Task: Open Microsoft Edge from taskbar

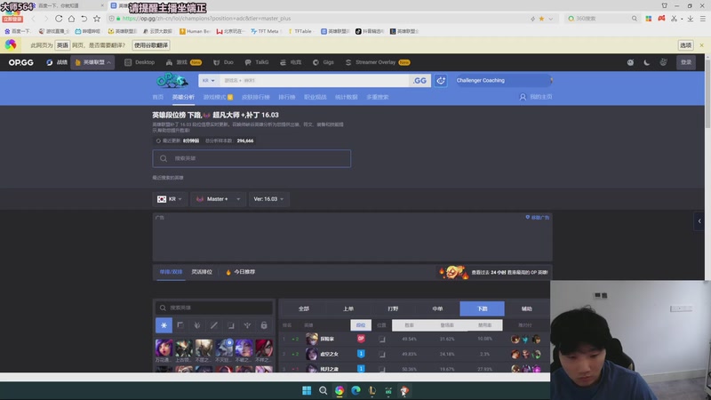Action: pos(355,390)
